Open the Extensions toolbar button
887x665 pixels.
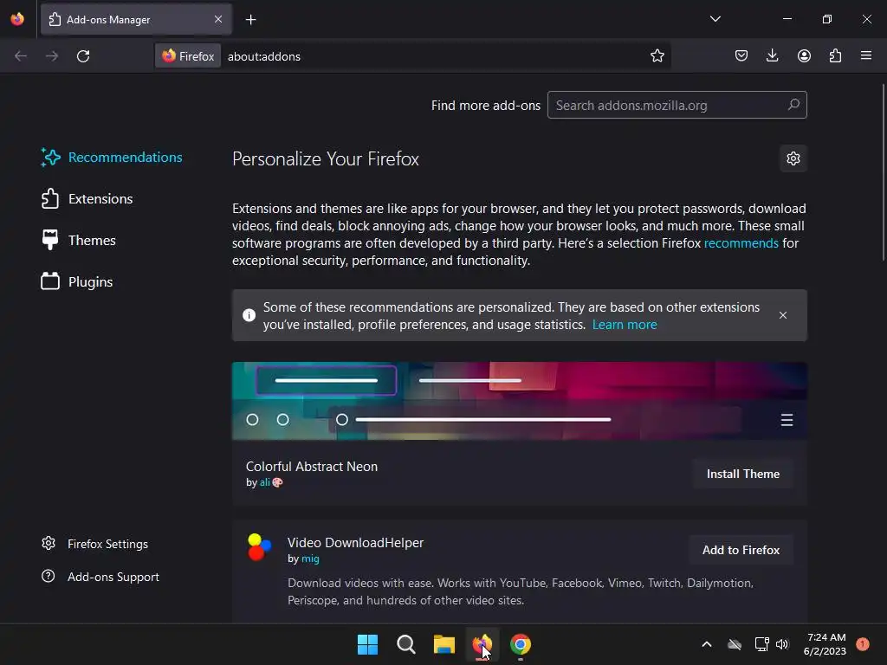coord(835,55)
